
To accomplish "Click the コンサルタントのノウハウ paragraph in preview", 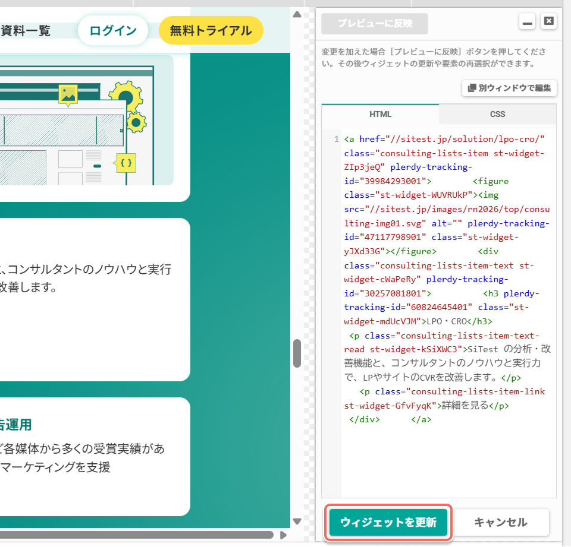I will coord(86,278).
